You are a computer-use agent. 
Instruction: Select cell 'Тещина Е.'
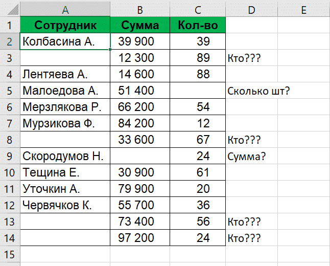click(65, 172)
